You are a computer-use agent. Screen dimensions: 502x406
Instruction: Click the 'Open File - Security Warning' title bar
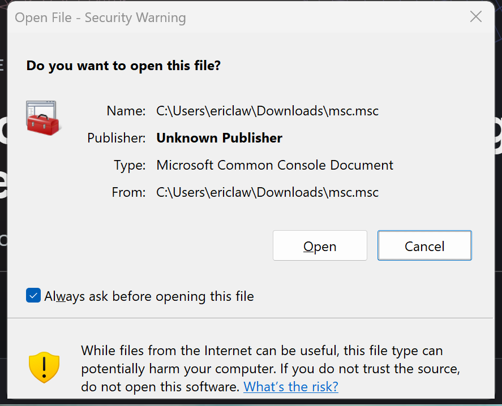(x=101, y=18)
